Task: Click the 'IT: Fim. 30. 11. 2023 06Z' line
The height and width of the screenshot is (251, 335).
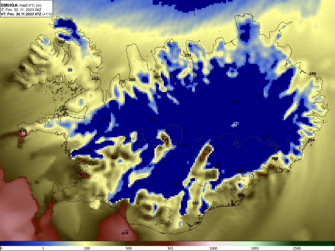Action: click(x=21, y=10)
